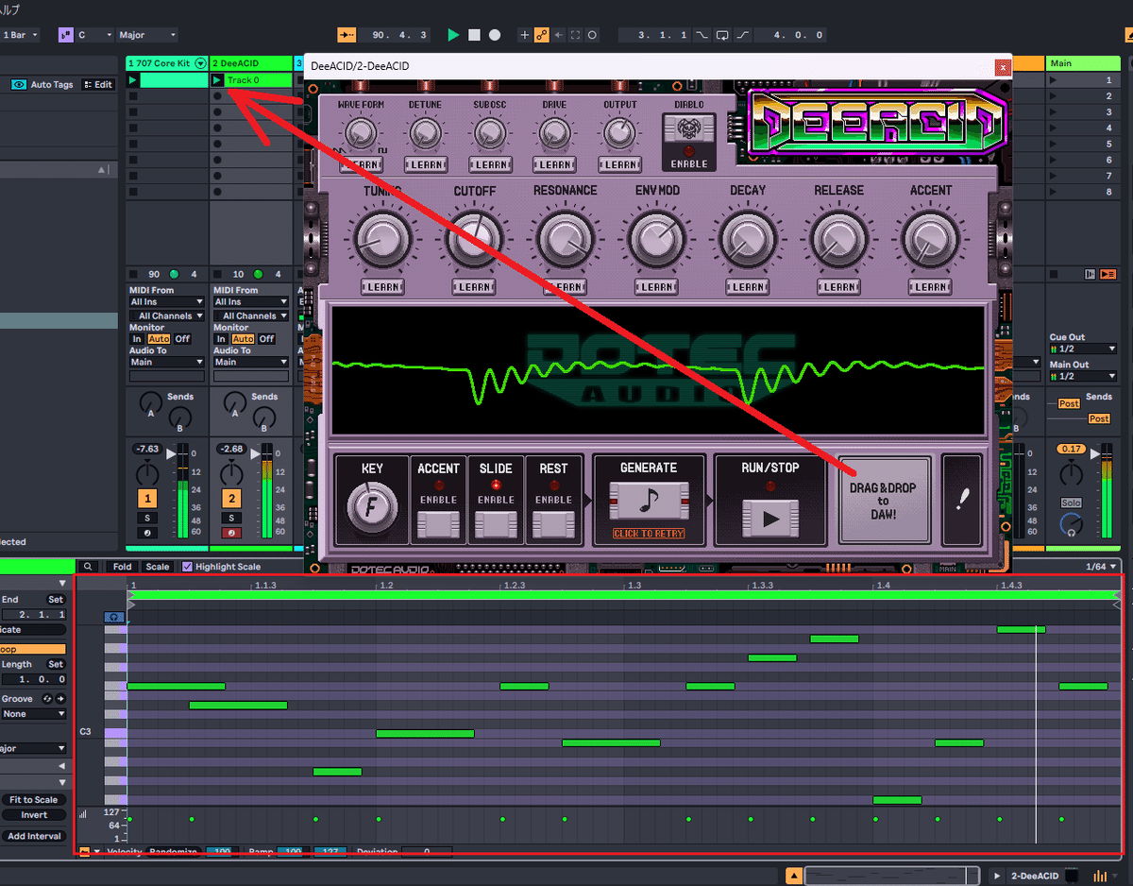Viewport: 1133px width, 886px height.
Task: Click the exclamation mark button in DeeACID
Action: [961, 500]
